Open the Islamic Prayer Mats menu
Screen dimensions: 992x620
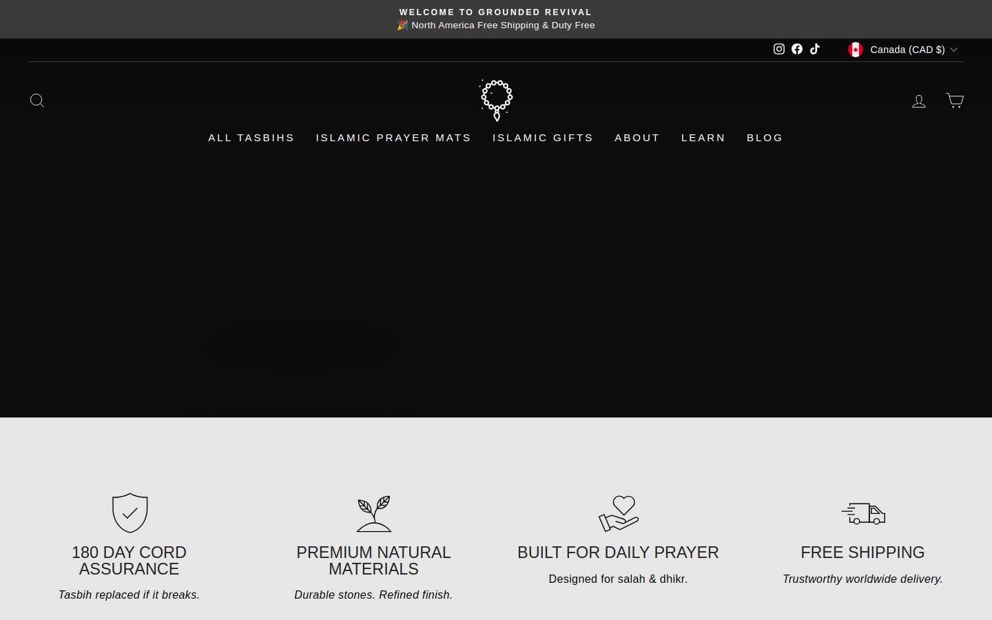393,138
